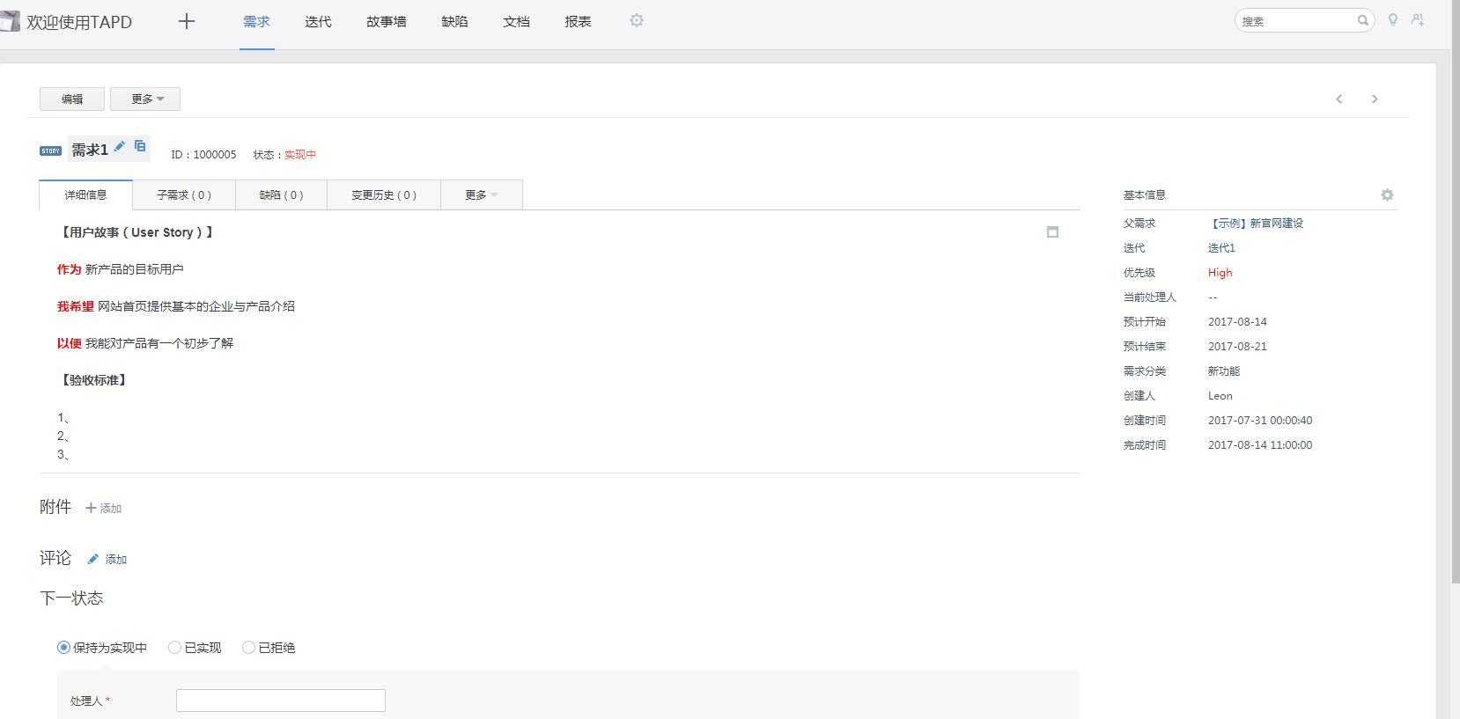Focus the 处理人 input field
This screenshot has height=719, width=1460.
(281, 701)
